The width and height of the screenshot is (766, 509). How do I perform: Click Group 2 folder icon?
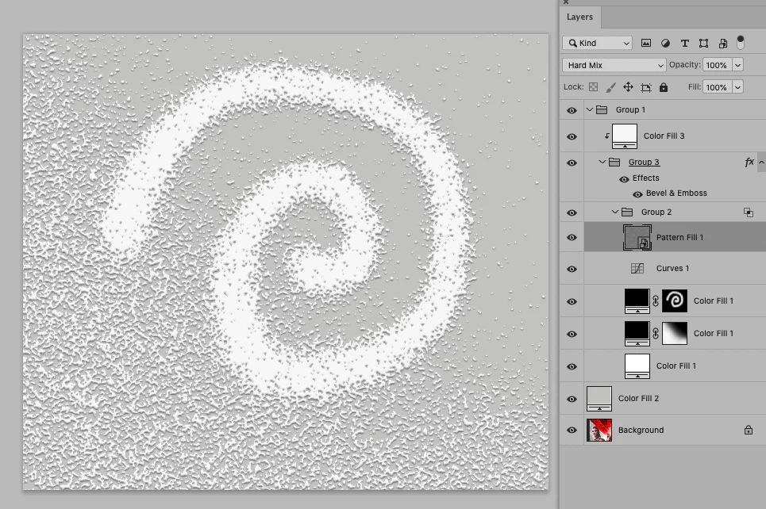pyautogui.click(x=627, y=212)
